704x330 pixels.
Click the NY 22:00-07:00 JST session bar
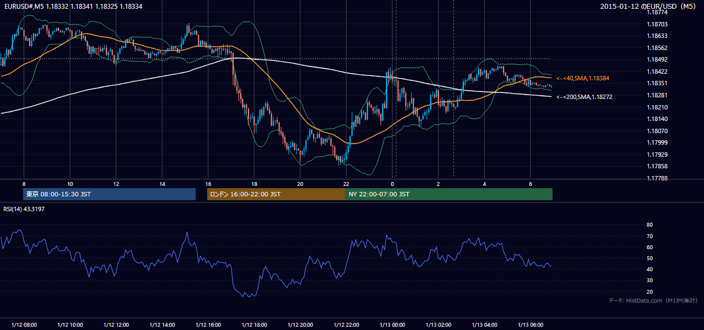point(449,194)
